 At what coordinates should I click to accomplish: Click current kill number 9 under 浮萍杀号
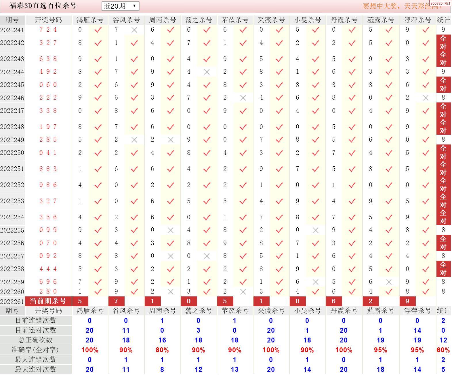(407, 301)
